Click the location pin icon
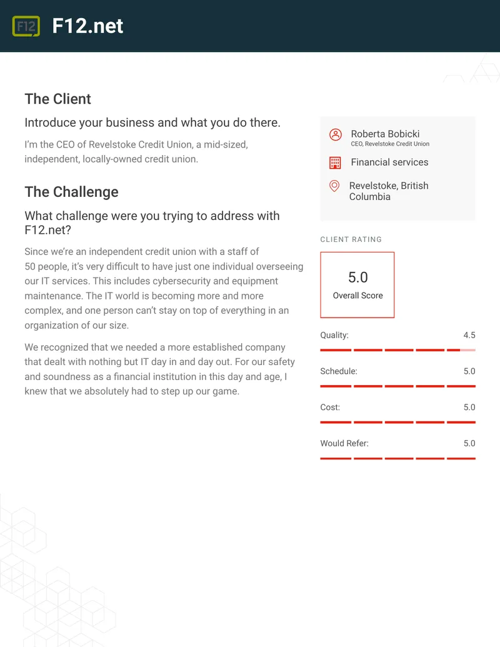 click(x=334, y=186)
